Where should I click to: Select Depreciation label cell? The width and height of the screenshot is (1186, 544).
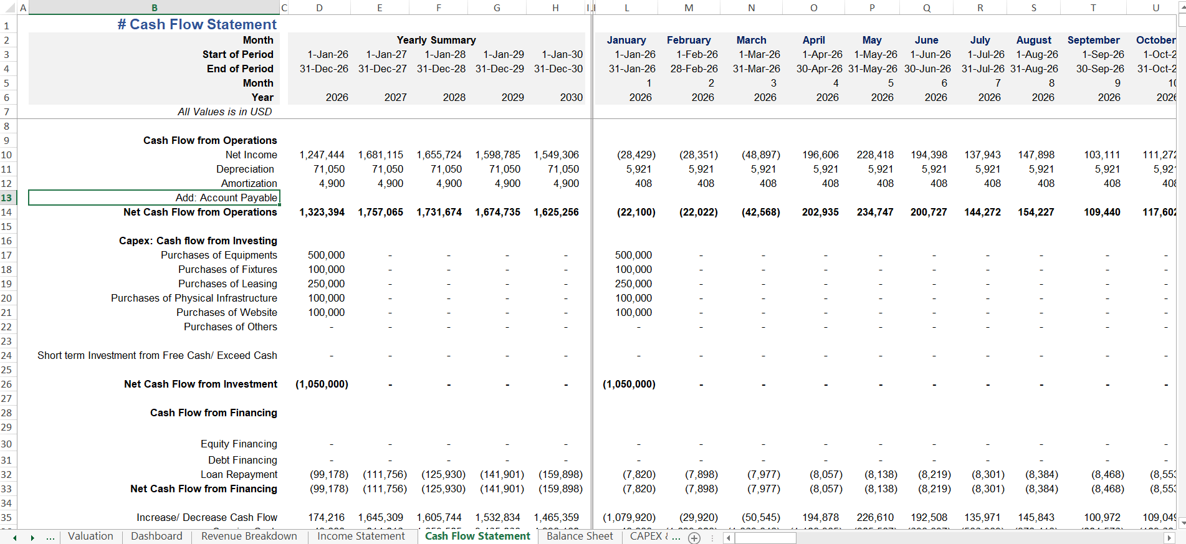[245, 169]
